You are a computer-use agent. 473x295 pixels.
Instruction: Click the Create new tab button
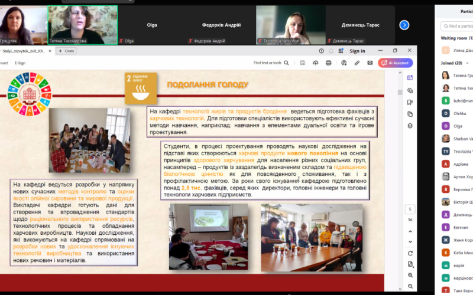66,51
